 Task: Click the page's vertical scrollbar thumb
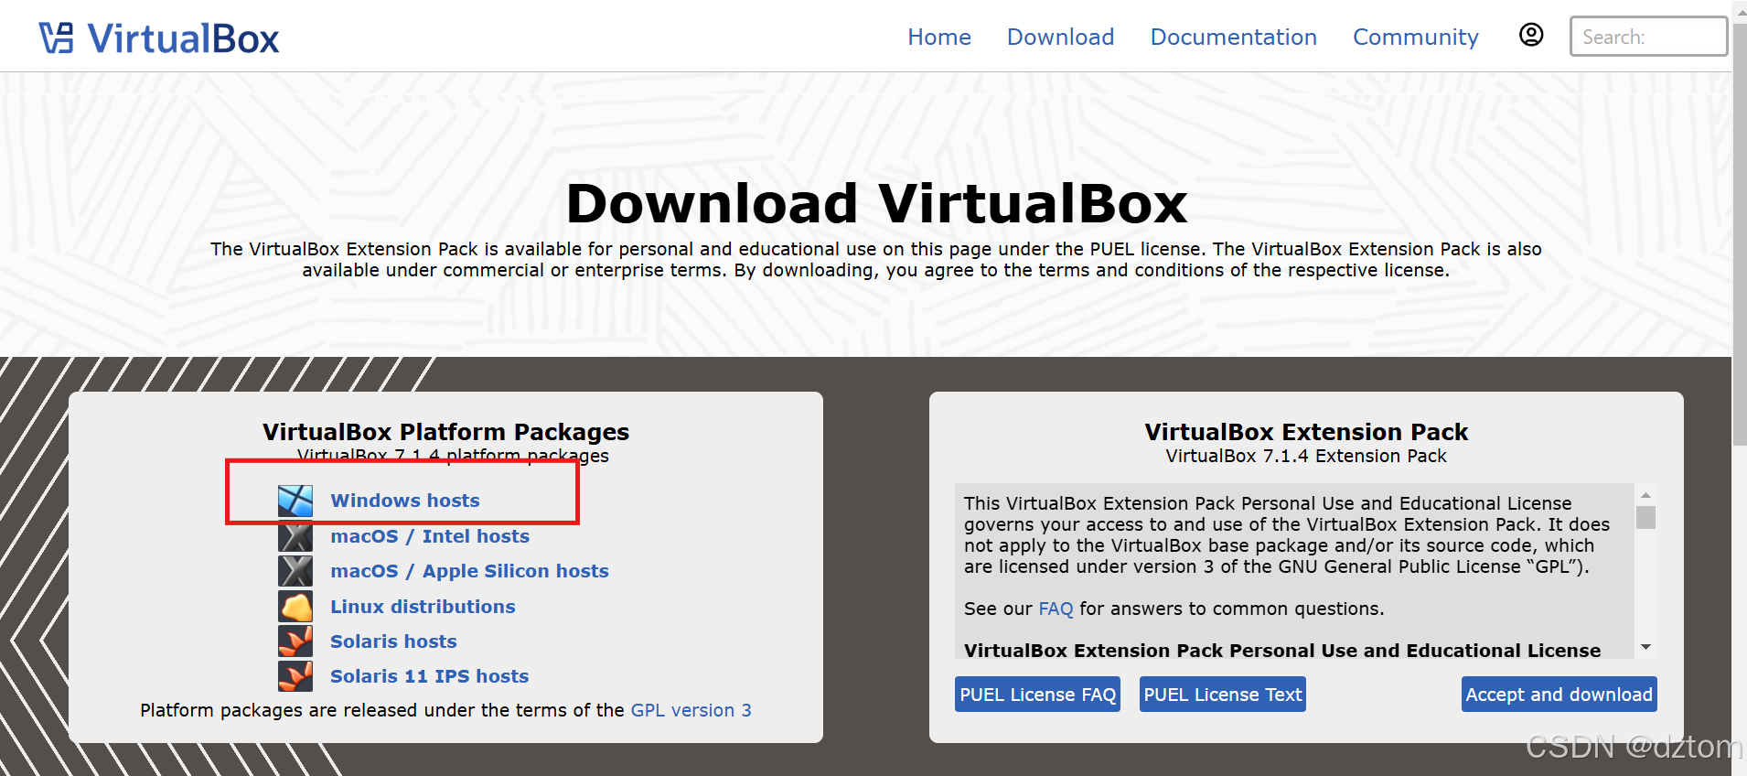point(1739,233)
